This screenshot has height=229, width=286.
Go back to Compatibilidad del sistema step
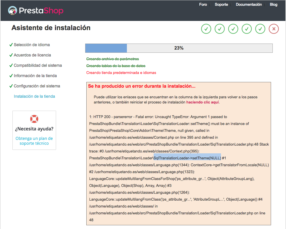pos(38,65)
